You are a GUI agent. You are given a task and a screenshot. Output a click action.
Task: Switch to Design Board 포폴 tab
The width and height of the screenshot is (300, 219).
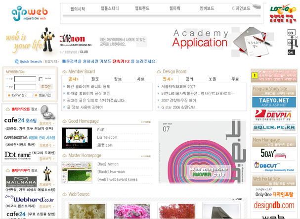pyautogui.click(x=212, y=79)
